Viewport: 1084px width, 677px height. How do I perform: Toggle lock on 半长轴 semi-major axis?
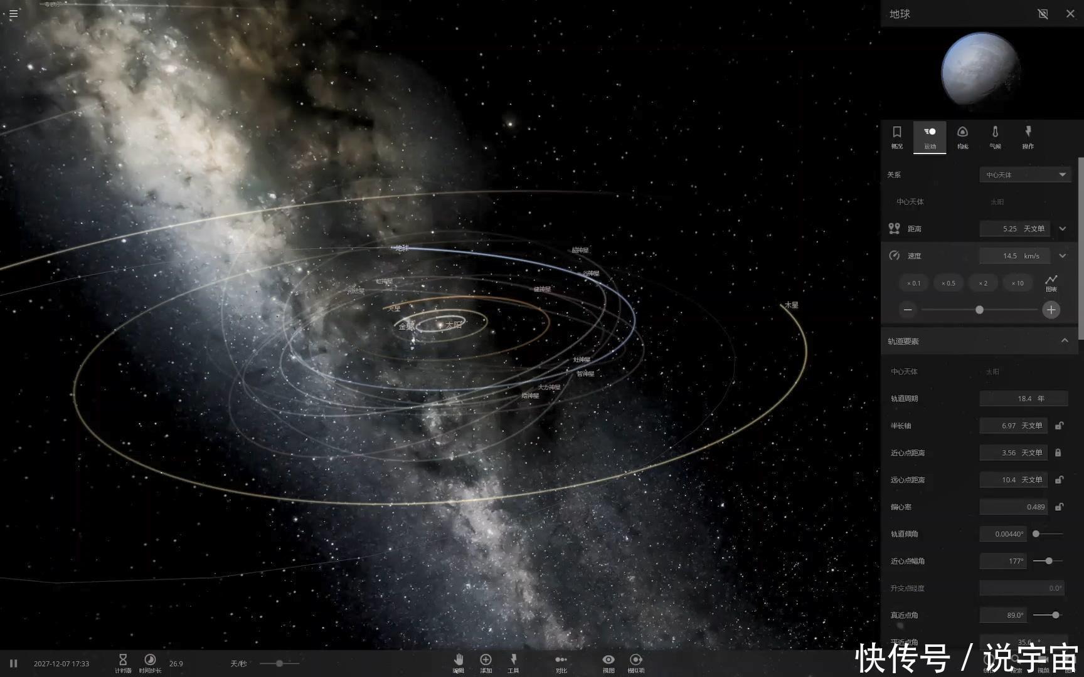tap(1059, 426)
